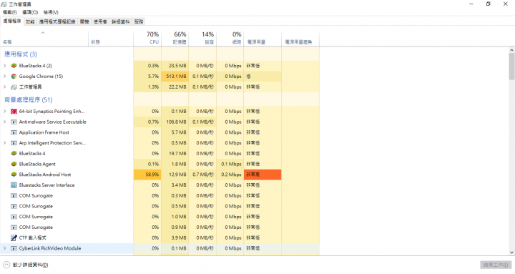
Task: Select the BlueStacks Agent row name
Action: point(37,164)
